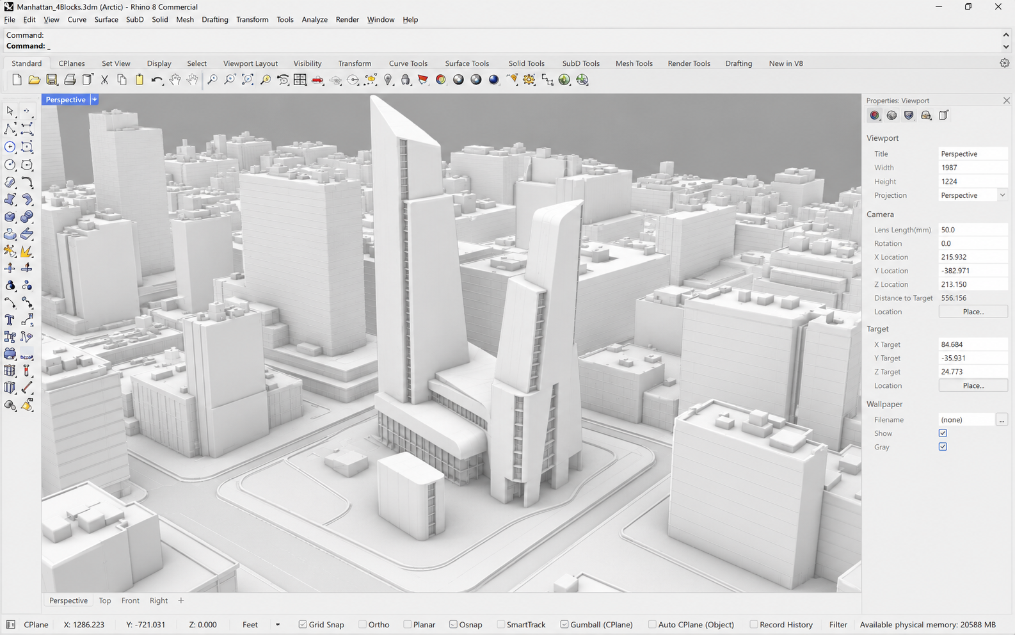Select the Circle tool in sidebar
This screenshot has height=635, width=1015.
point(10,147)
